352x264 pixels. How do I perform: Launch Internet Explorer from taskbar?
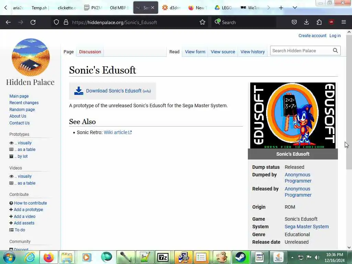coord(30,257)
